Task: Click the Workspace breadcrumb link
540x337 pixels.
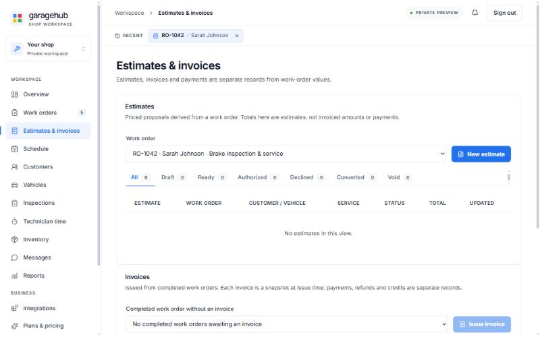Action: [129, 13]
